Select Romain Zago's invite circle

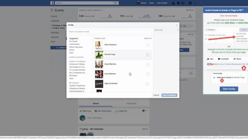click(148, 55)
